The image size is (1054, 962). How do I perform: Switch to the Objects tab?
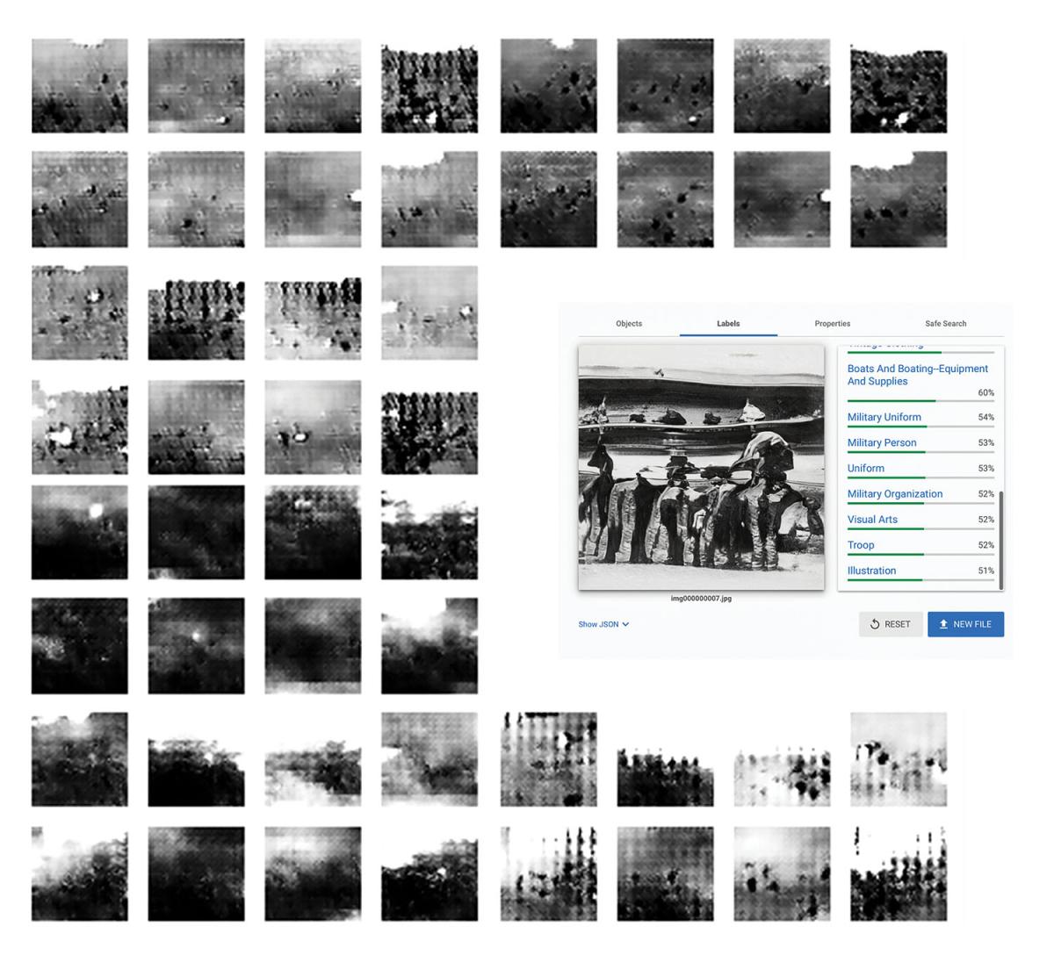pos(628,323)
